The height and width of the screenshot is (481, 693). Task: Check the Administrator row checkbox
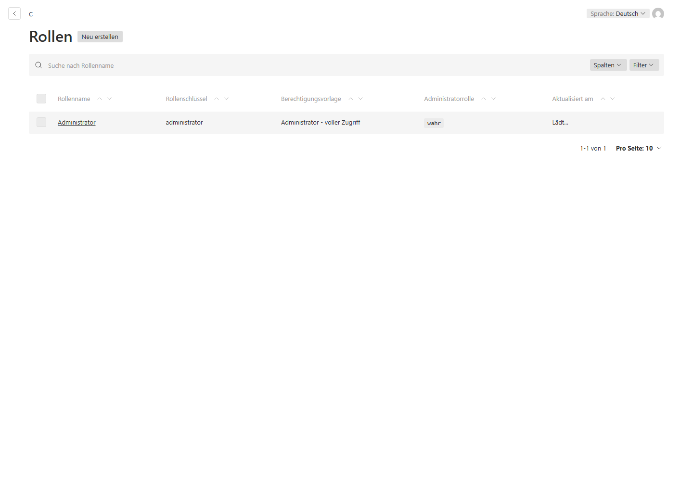click(41, 122)
